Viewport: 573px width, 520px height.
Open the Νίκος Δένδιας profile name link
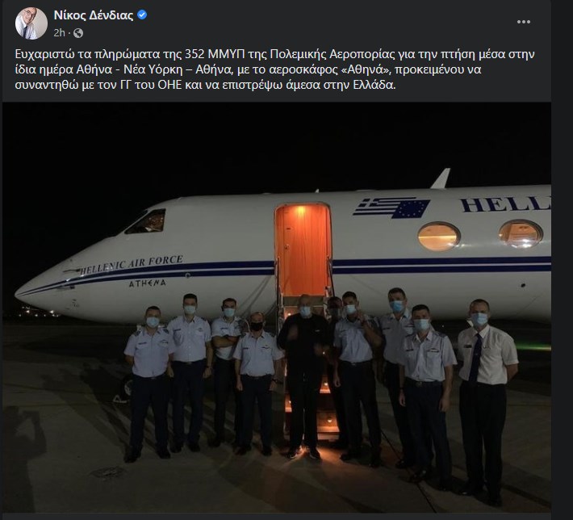94,15
